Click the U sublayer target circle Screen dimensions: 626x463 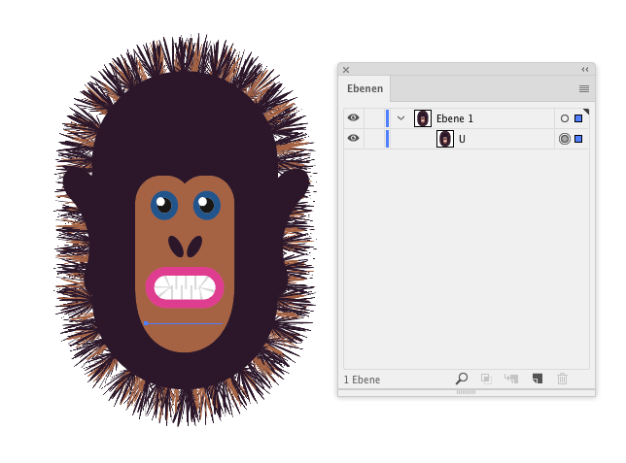(x=565, y=139)
